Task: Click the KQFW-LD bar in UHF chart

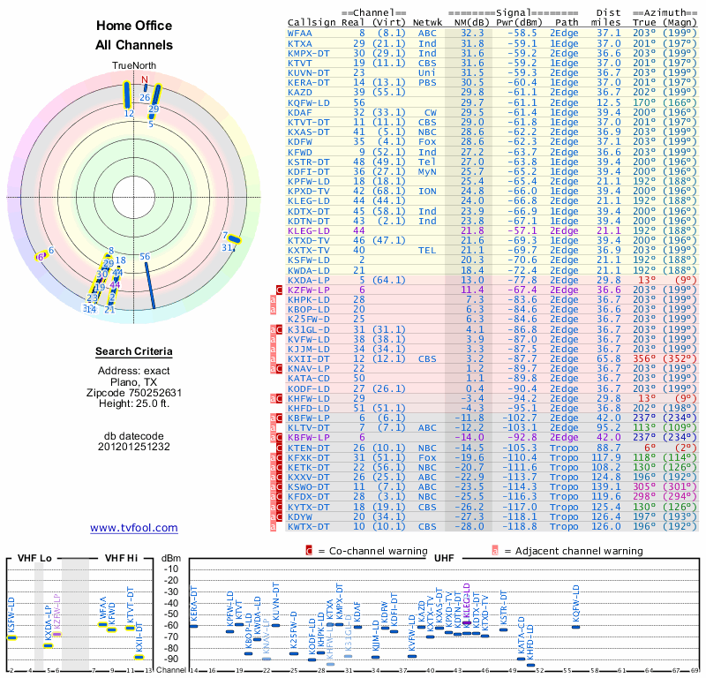Action: 576,627
